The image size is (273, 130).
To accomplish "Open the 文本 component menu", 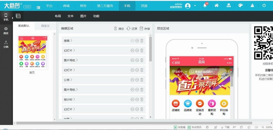I will [x=71, y=16].
